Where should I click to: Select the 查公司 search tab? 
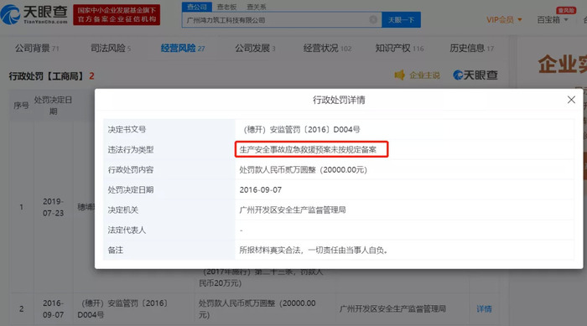pyautogui.click(x=197, y=7)
